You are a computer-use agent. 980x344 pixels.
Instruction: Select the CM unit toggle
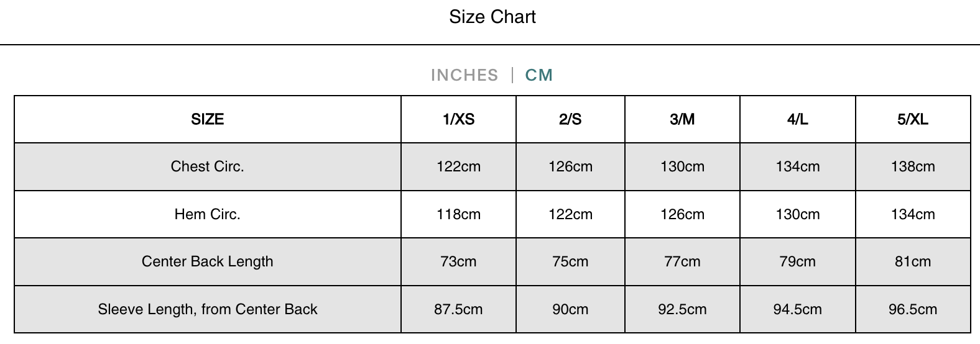click(539, 75)
